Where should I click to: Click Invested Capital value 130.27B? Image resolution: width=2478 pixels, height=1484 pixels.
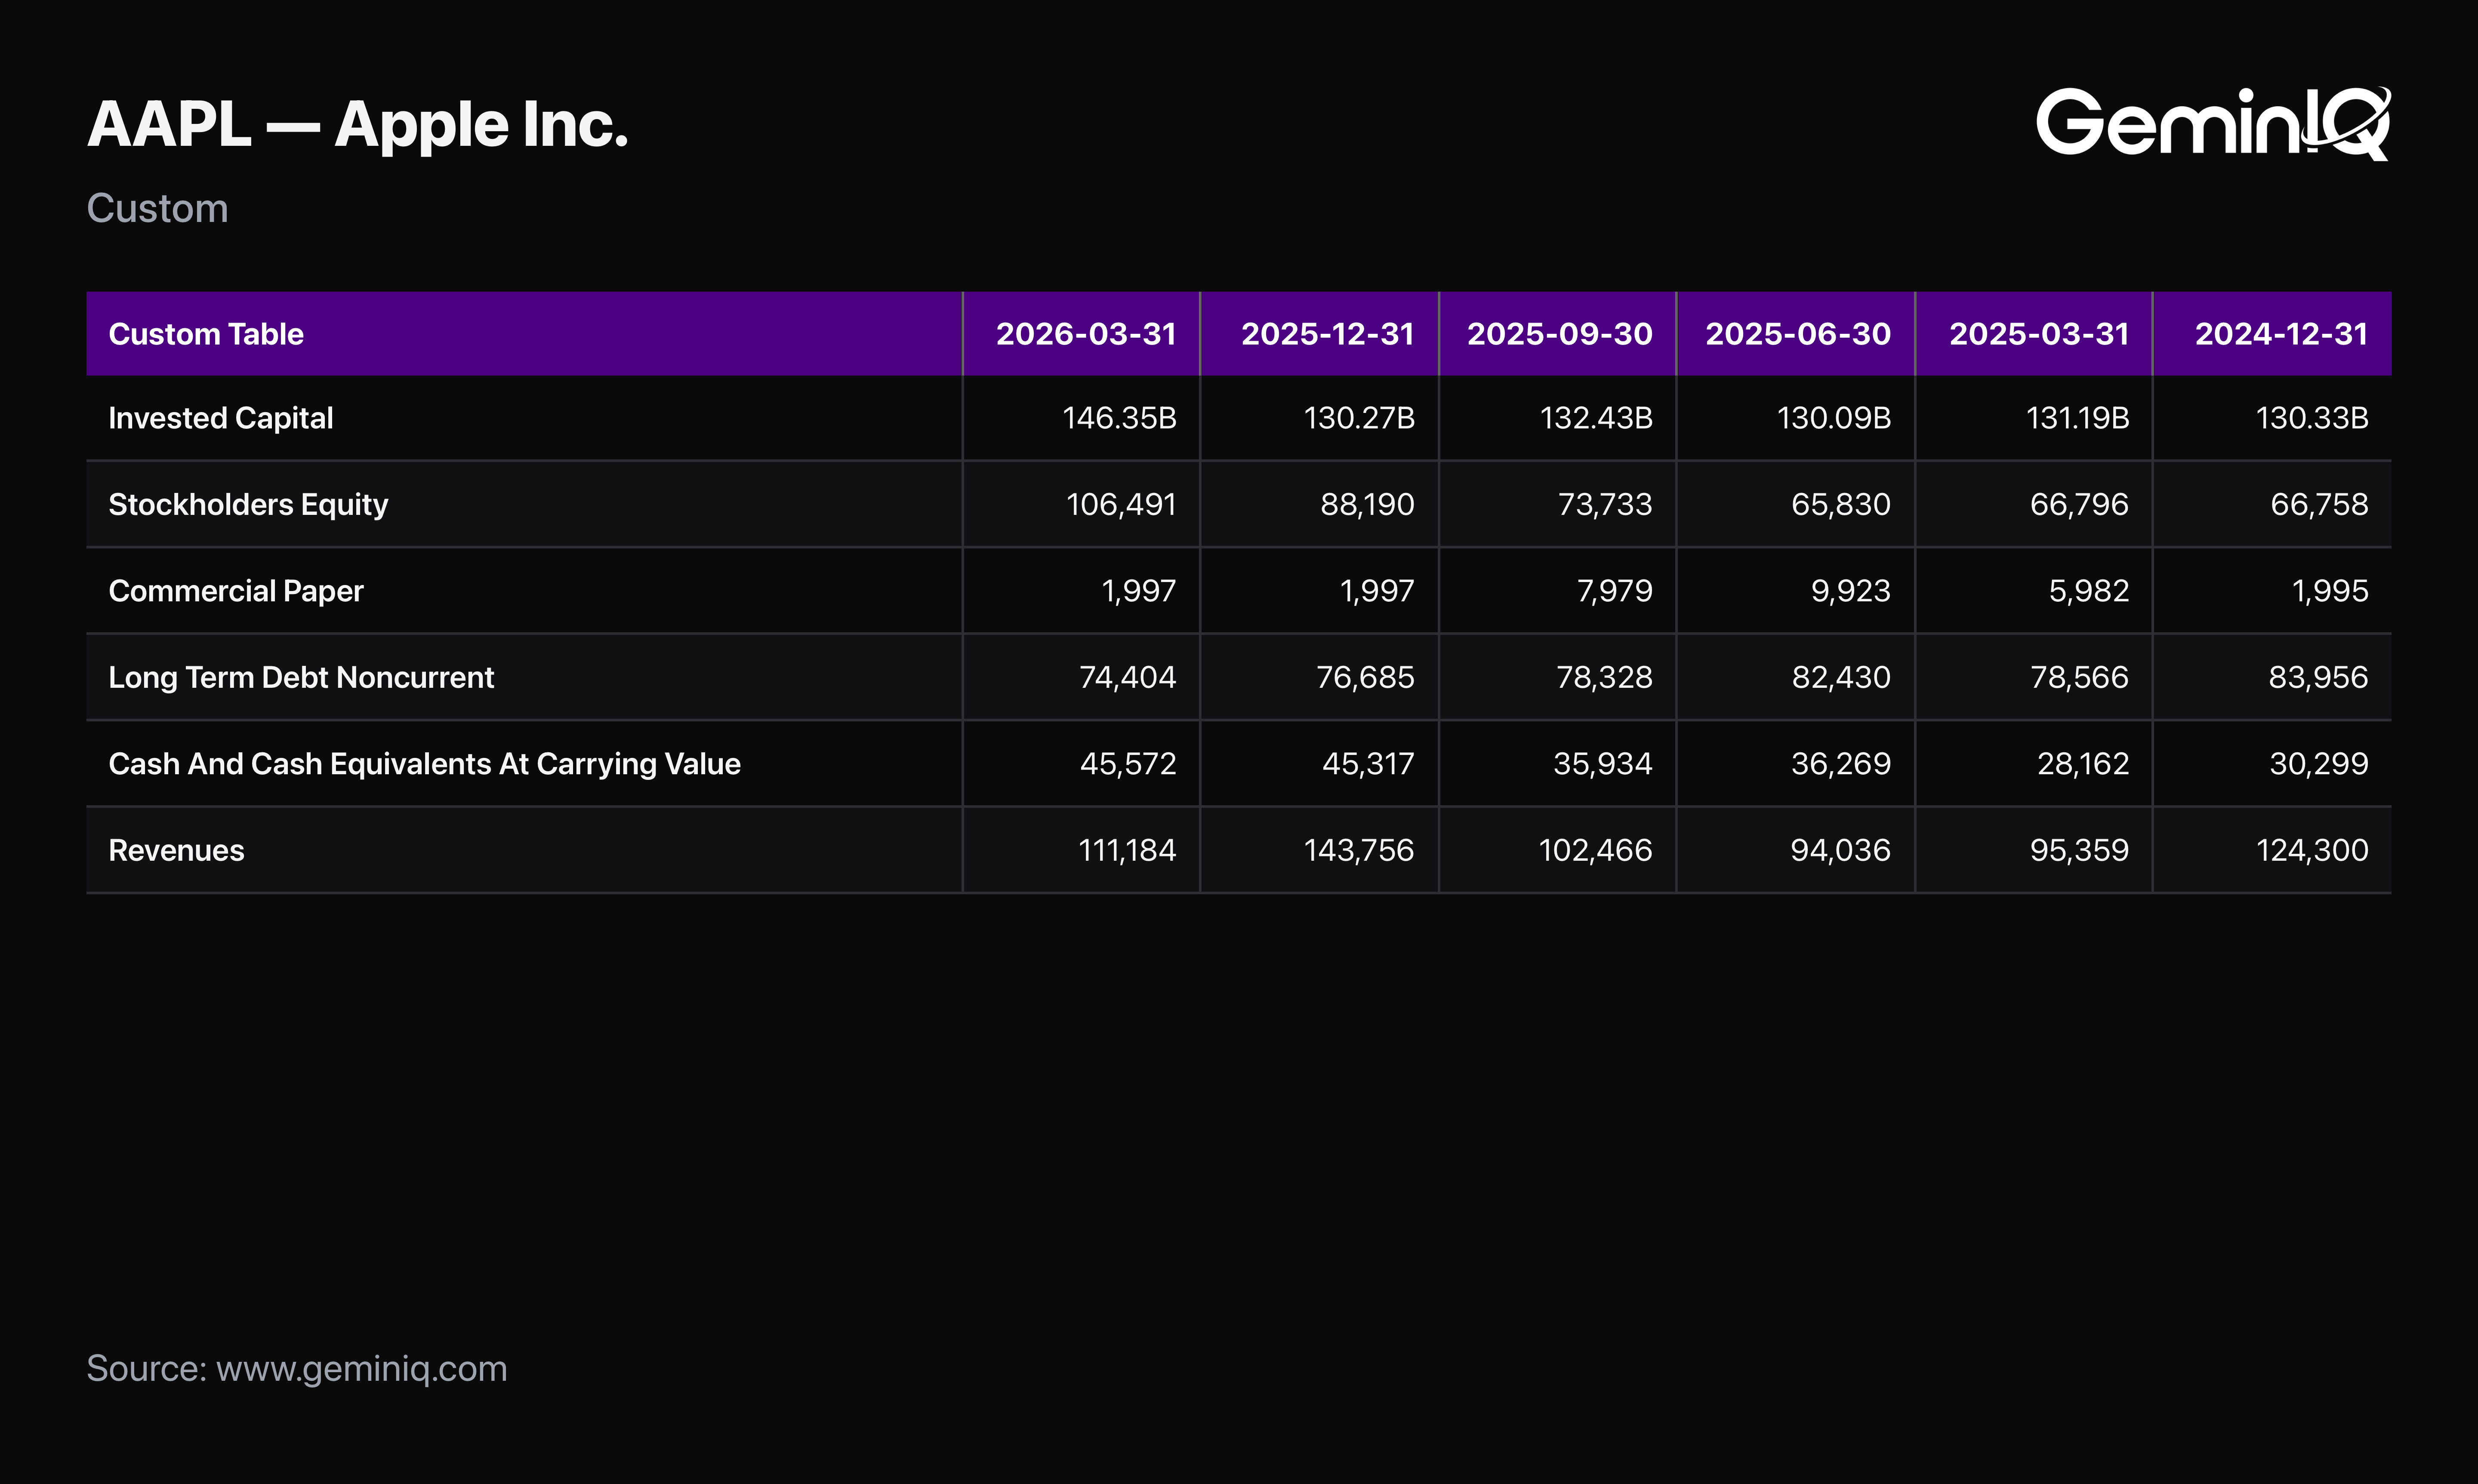tap(1359, 418)
